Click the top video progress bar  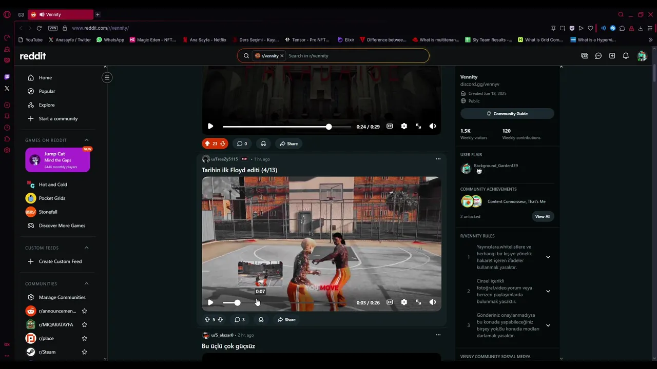point(287,126)
